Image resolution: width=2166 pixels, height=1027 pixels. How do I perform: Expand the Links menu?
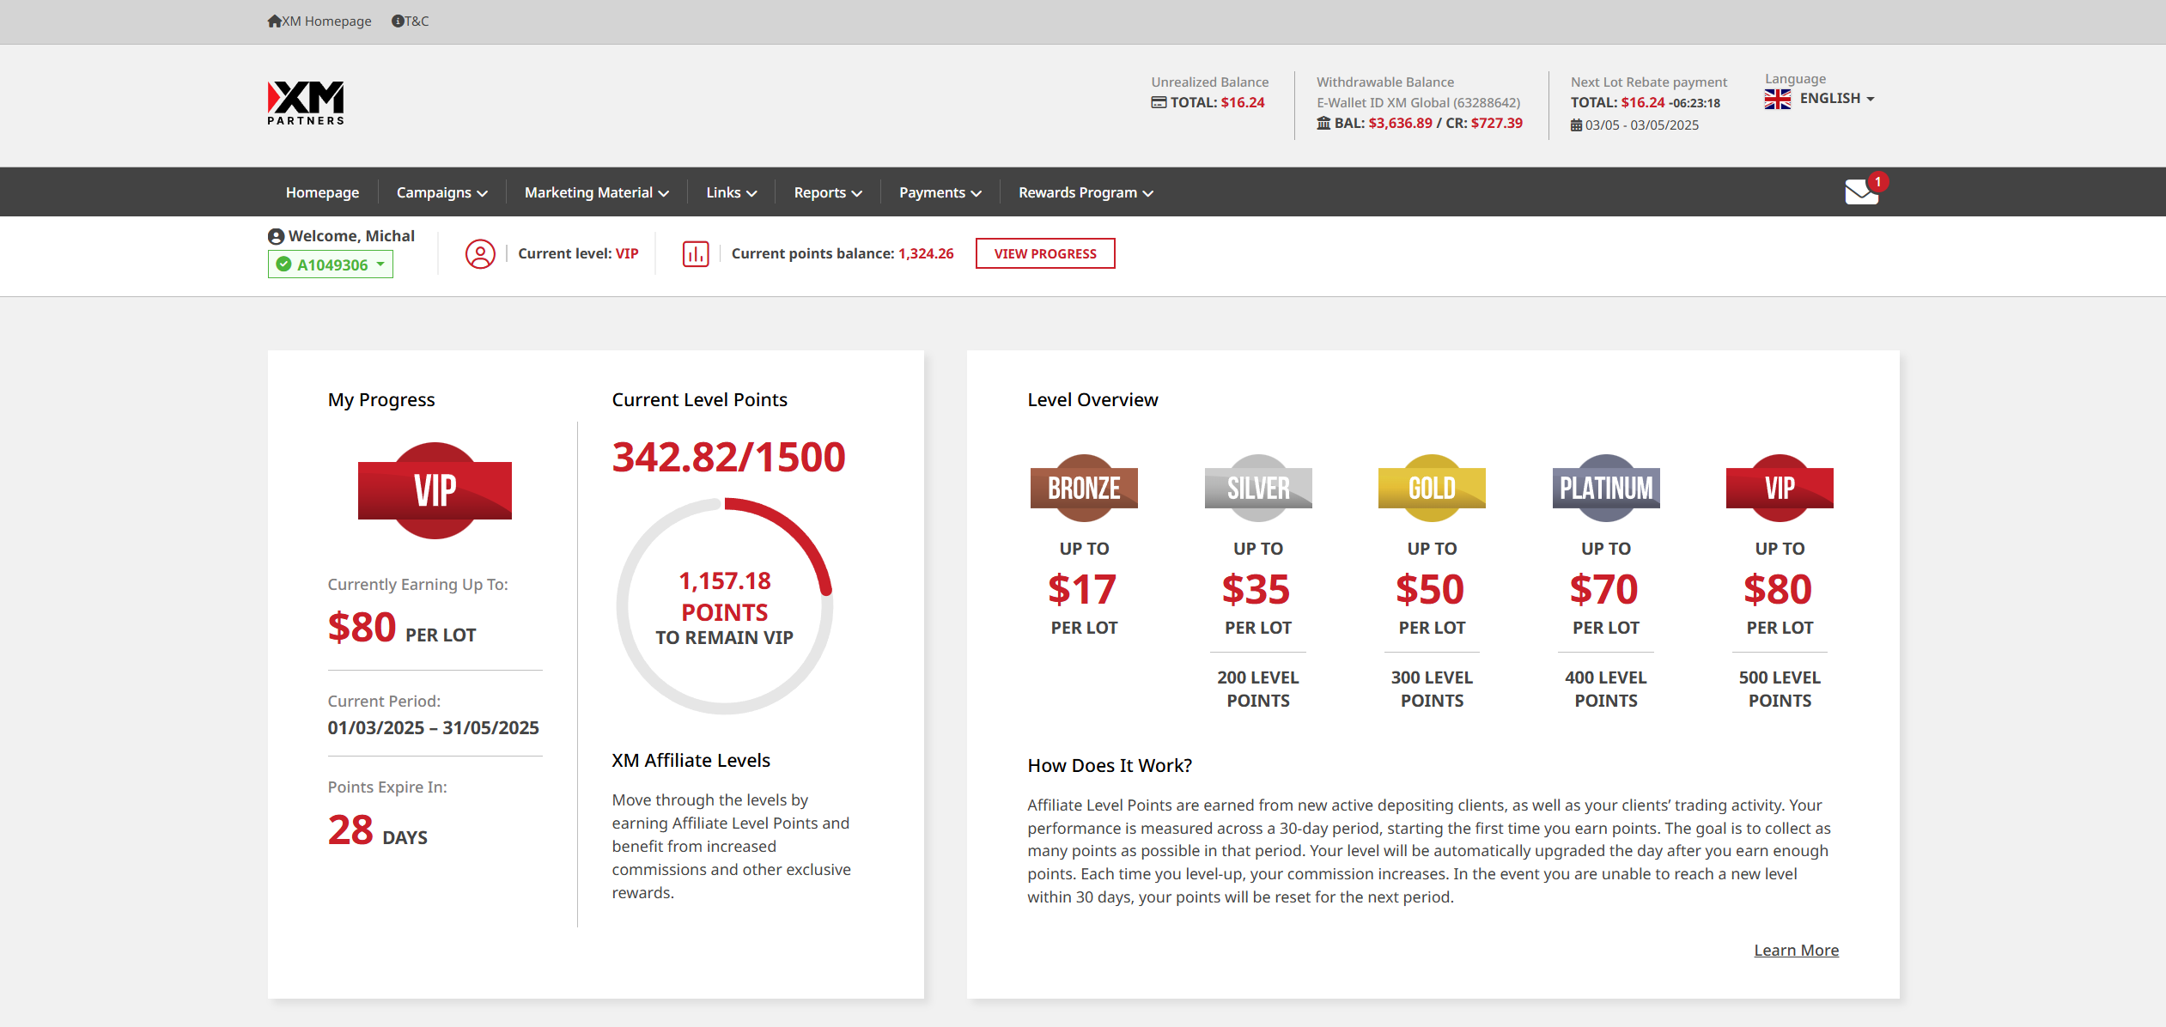click(x=732, y=192)
